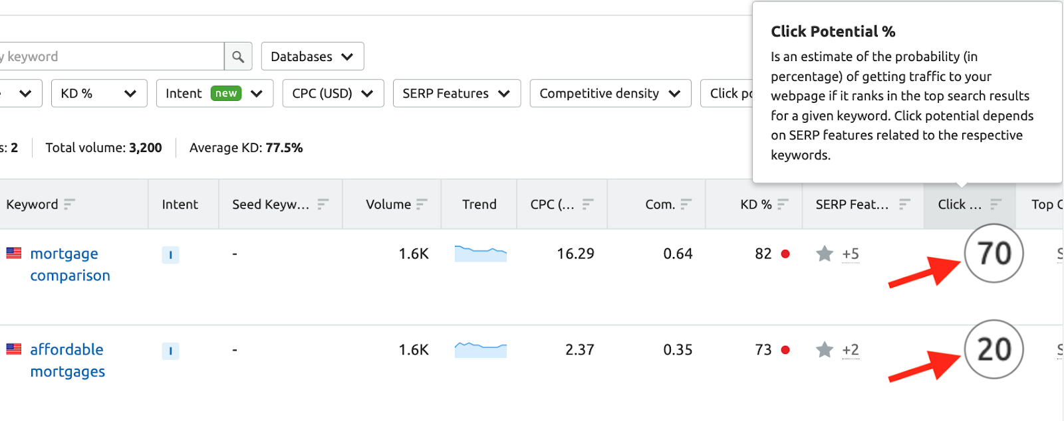This screenshot has height=421, width=1064.
Task: Click the sort icon on the Com. column
Action: [686, 204]
